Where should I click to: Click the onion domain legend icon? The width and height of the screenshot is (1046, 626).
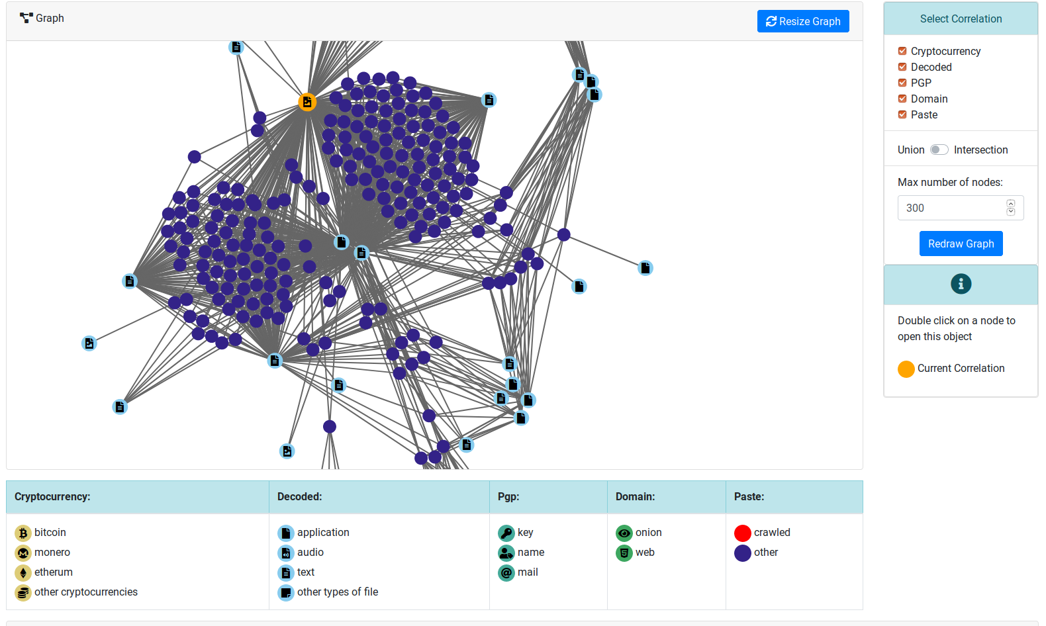click(x=624, y=533)
